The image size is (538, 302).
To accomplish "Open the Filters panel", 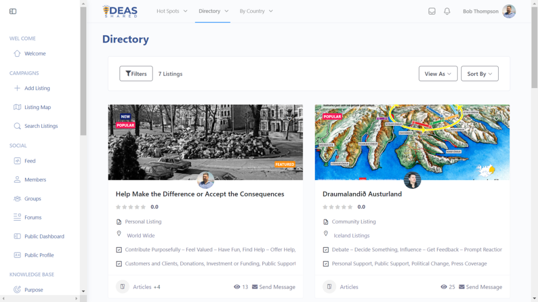I will [x=136, y=73].
